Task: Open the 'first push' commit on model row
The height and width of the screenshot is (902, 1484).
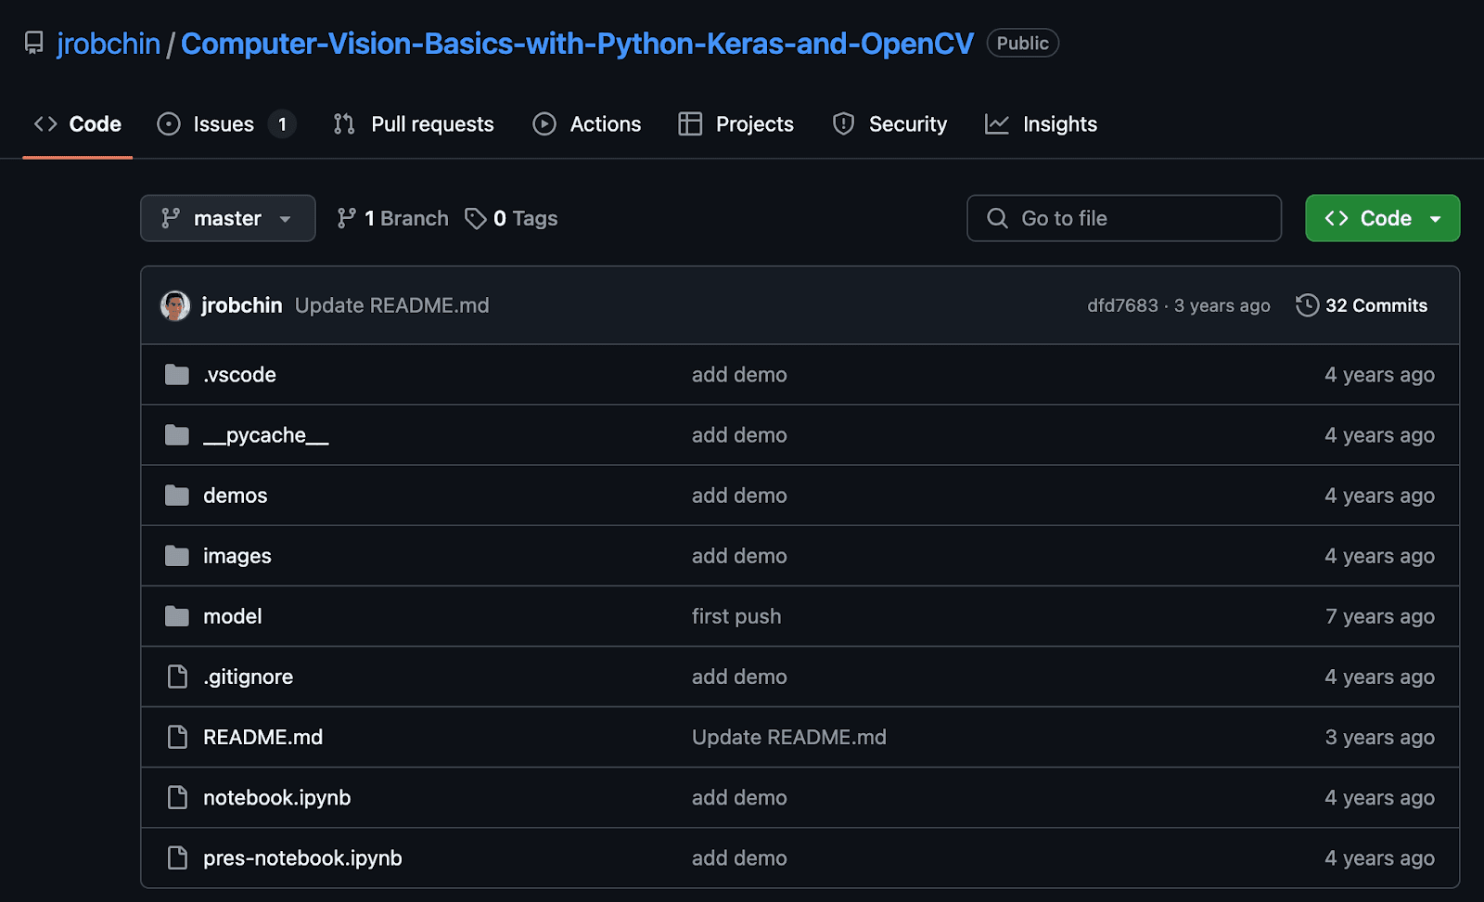Action: [x=736, y=616]
